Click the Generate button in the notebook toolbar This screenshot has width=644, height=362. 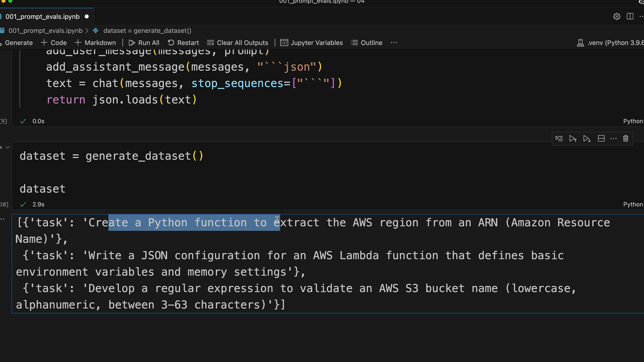(x=17, y=43)
